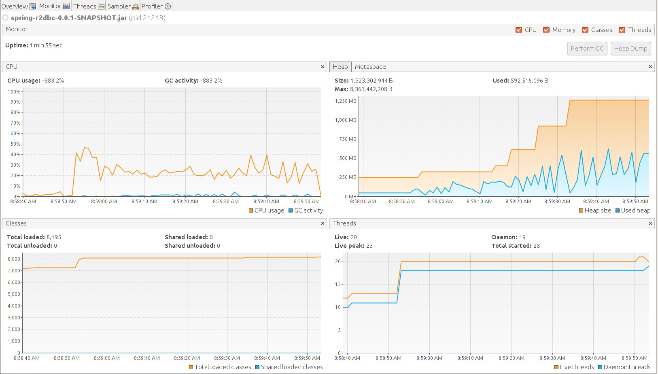Click the Heap size orange legend swatch
The image size is (658, 374).
click(581, 210)
